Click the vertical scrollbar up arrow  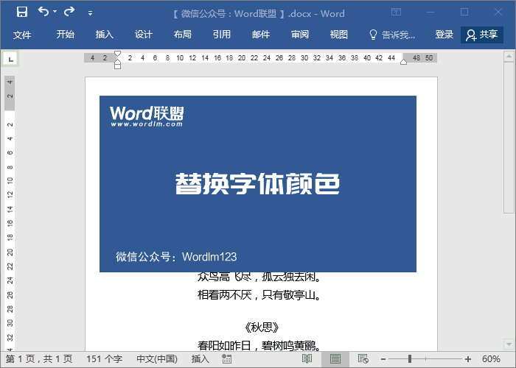[509, 56]
